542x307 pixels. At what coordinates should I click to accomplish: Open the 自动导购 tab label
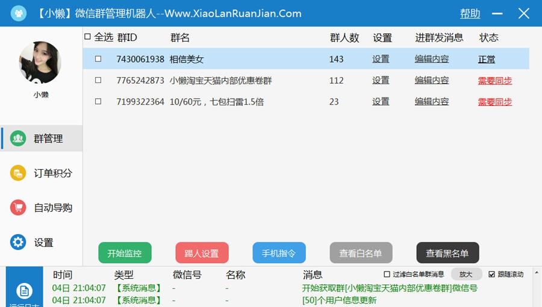pyautogui.click(x=53, y=208)
